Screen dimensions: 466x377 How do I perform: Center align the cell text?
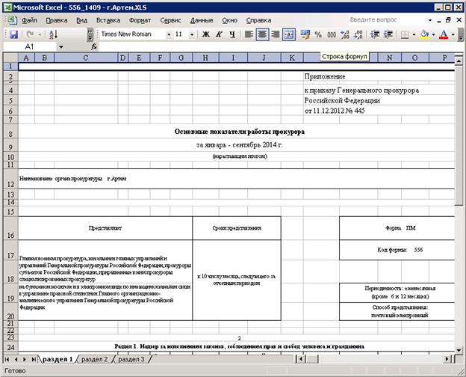tap(262, 34)
